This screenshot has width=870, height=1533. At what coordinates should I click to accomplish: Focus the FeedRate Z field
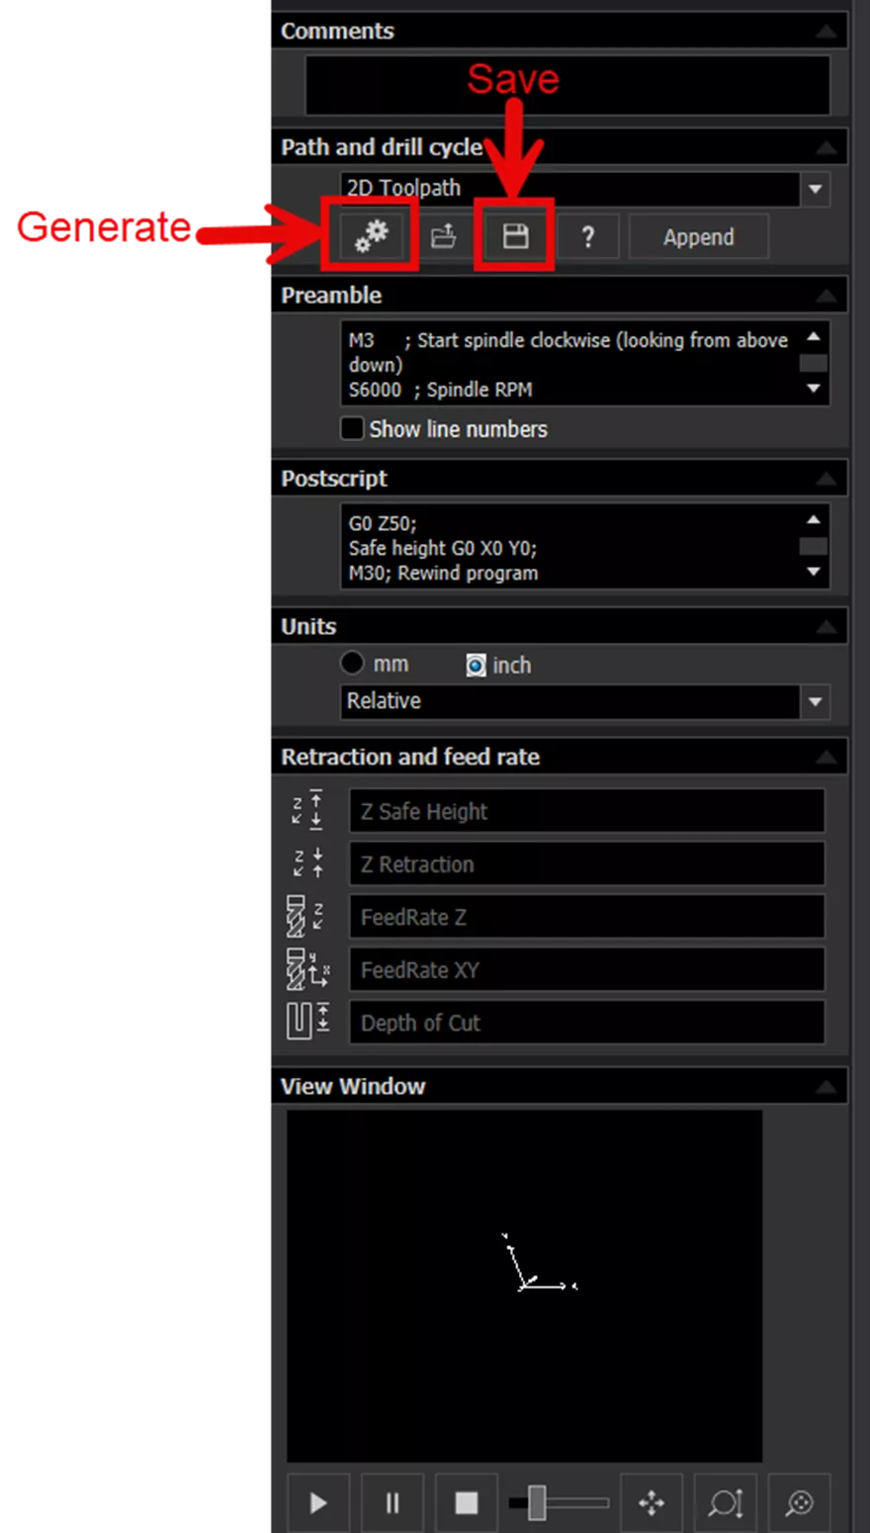point(586,917)
